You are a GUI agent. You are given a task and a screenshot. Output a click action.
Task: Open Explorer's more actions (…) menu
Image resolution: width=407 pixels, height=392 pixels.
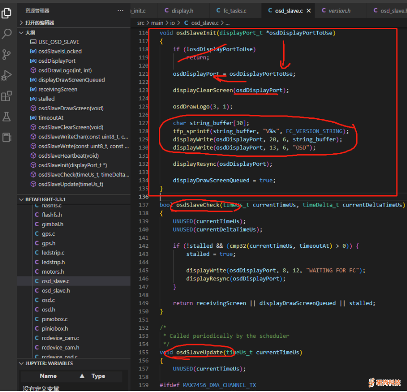click(x=120, y=11)
